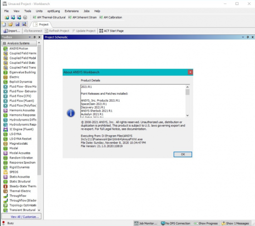Click Update Project
Image resolution: width=255 pixels, height=226 pixels.
point(84,31)
